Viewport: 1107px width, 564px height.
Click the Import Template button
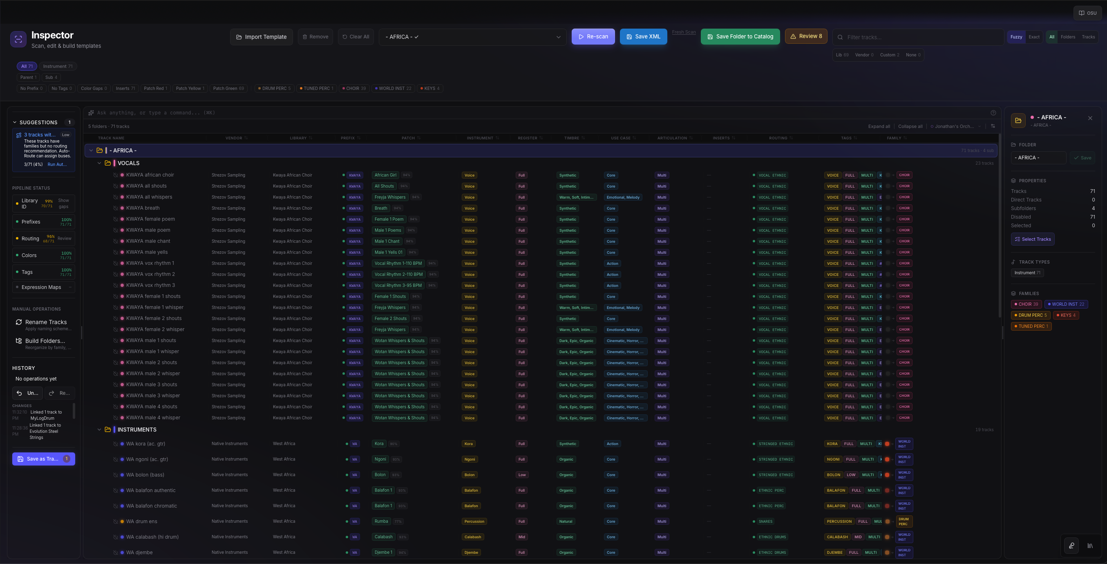click(261, 37)
